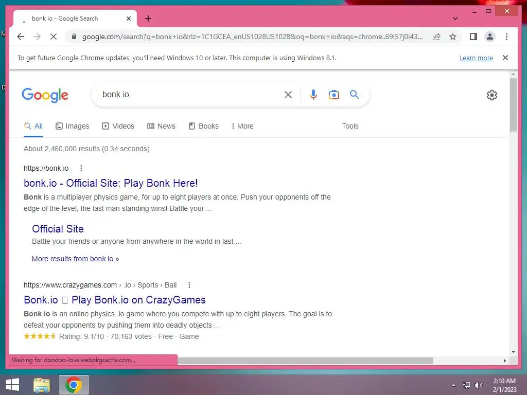
Task: Open File Explorer from taskbar
Action: coord(42,385)
